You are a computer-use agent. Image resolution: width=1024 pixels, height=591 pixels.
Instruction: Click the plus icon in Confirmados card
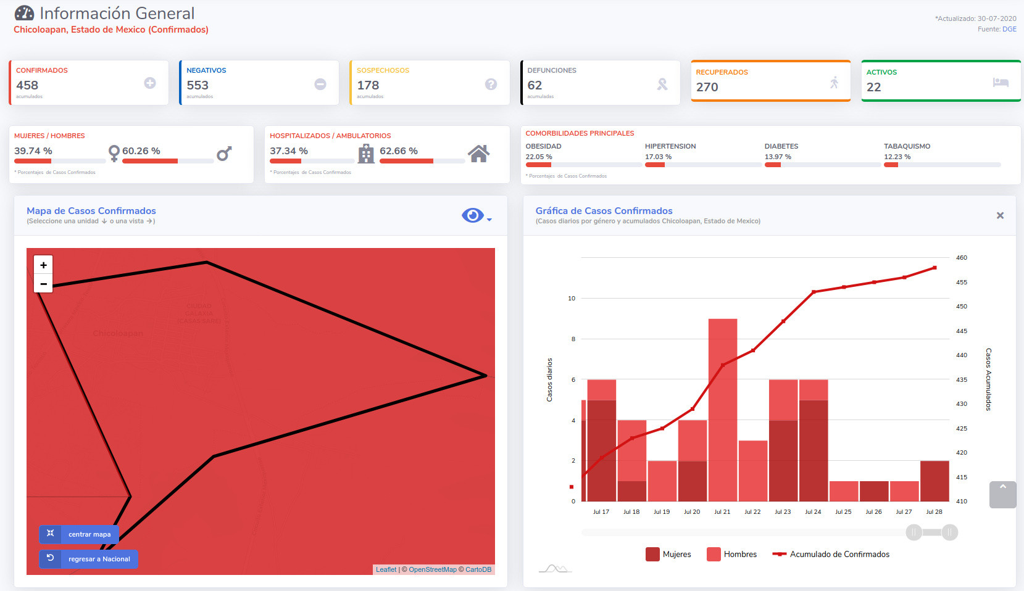pos(150,83)
